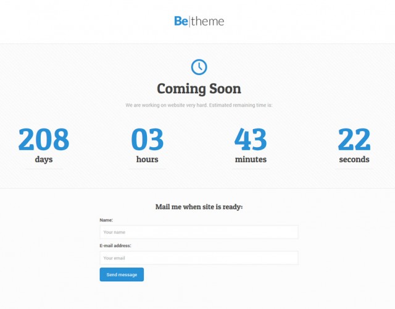The image size is (395, 309).
Task: Focus the "Your email" input field
Action: pyautogui.click(x=199, y=258)
